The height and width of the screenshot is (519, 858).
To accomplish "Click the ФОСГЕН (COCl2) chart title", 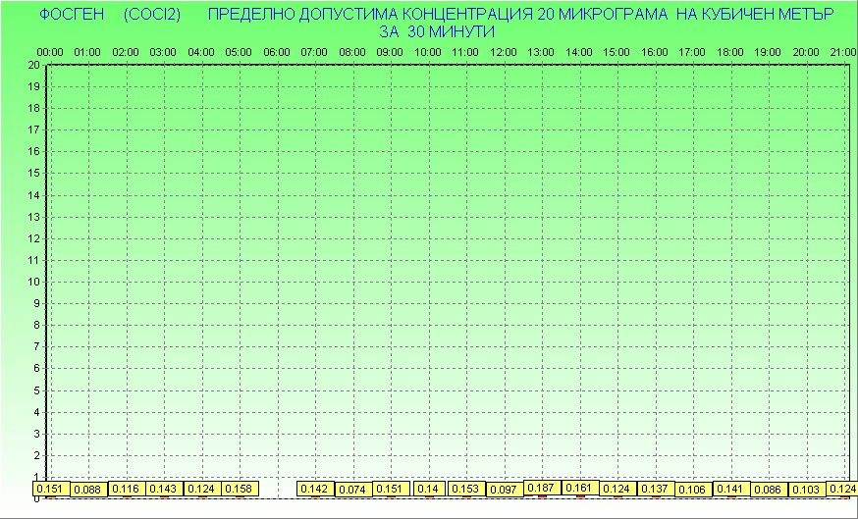I will coord(108,15).
